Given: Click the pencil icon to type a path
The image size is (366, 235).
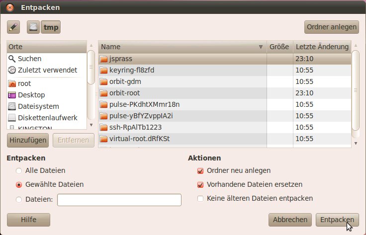Looking at the screenshot, I should point(13,27).
